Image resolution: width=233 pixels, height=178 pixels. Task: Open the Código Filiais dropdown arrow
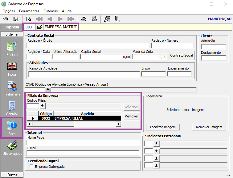click(42, 106)
